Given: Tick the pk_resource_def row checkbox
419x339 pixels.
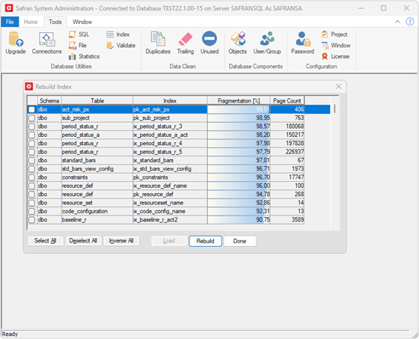Looking at the screenshot, I should point(31,195).
